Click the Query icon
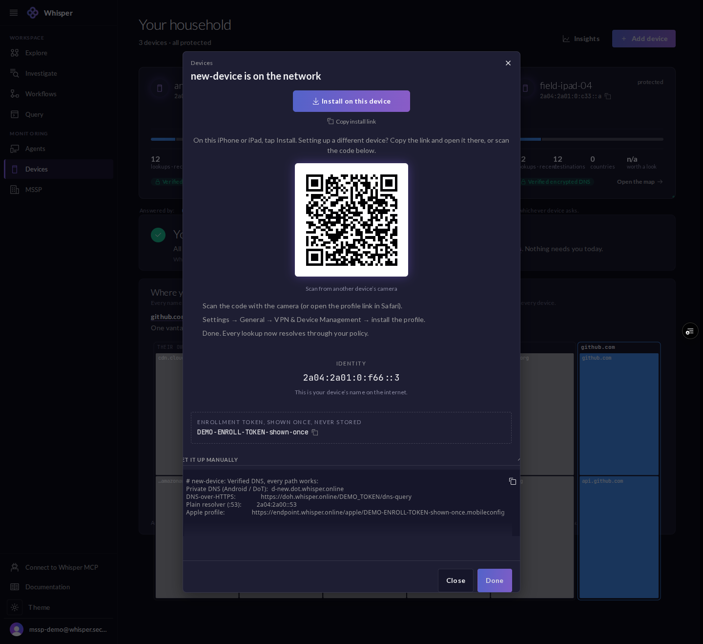The image size is (703, 644). click(x=15, y=114)
